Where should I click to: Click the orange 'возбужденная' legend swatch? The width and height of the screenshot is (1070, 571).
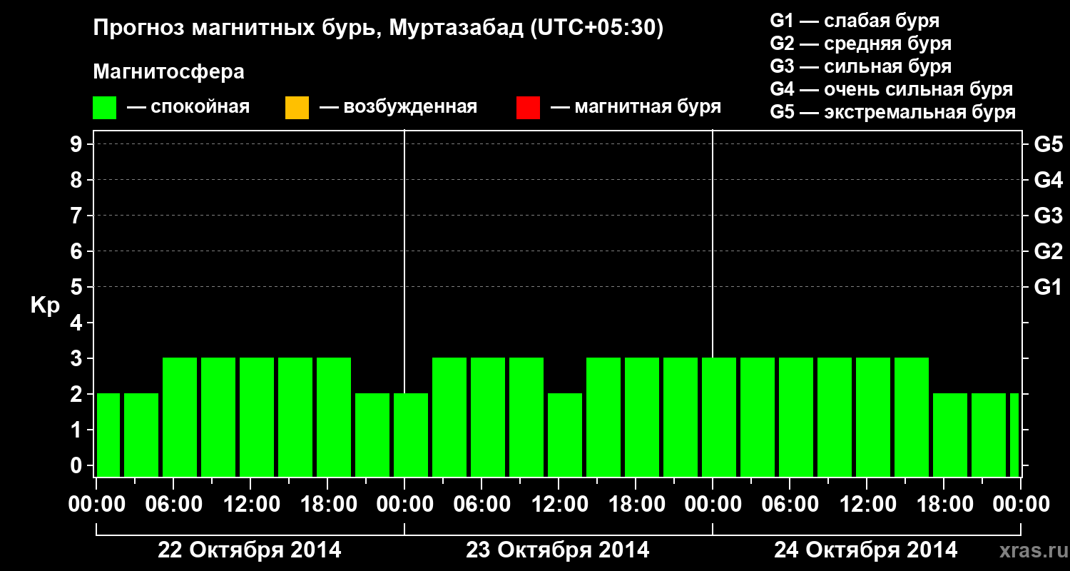pos(297,108)
